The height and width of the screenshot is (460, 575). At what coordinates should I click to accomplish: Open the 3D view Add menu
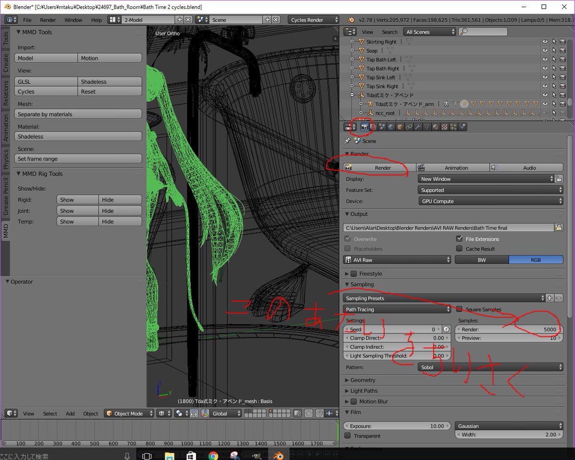click(70, 414)
